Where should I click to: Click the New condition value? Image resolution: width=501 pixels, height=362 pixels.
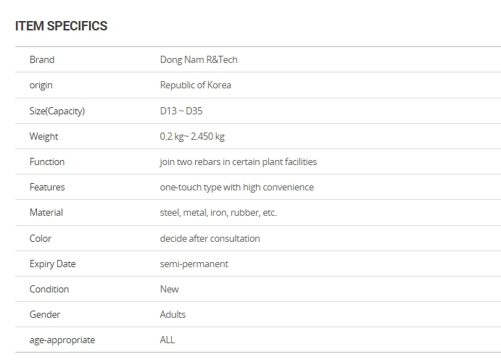coord(170,289)
